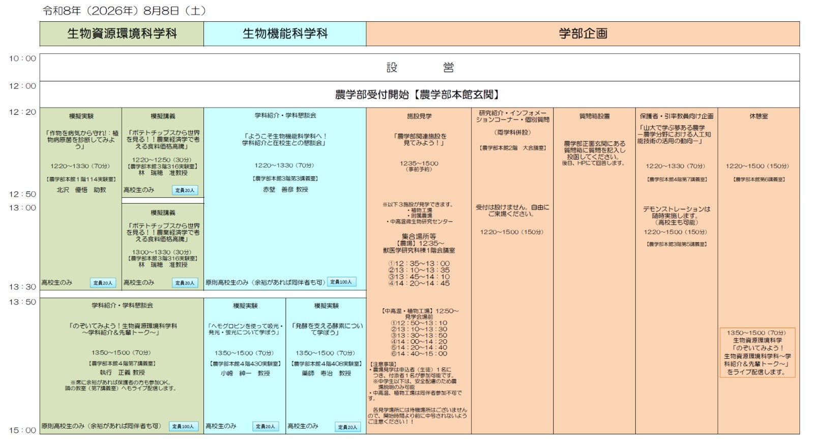Click the 13:30 time label

[x=22, y=287]
